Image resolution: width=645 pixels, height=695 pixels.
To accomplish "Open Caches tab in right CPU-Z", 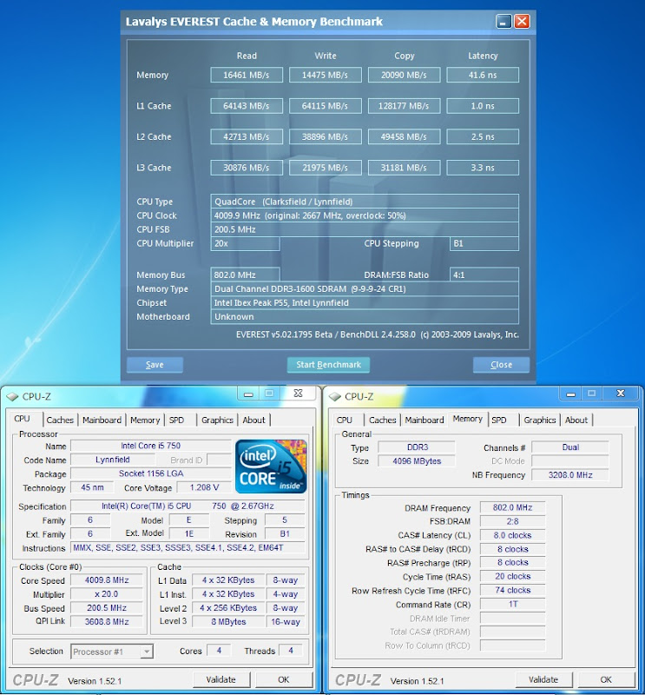I will coord(382,420).
